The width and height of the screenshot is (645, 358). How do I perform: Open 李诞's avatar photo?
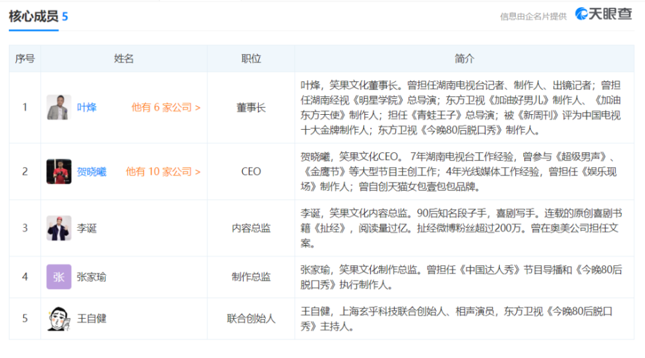click(59, 228)
